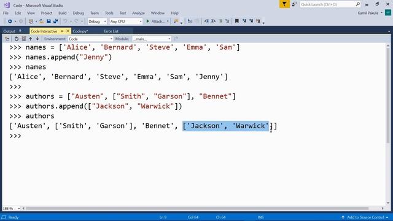This screenshot has height=221, width=393.
Task: Click the Save All icon
Action: [x=55, y=21]
